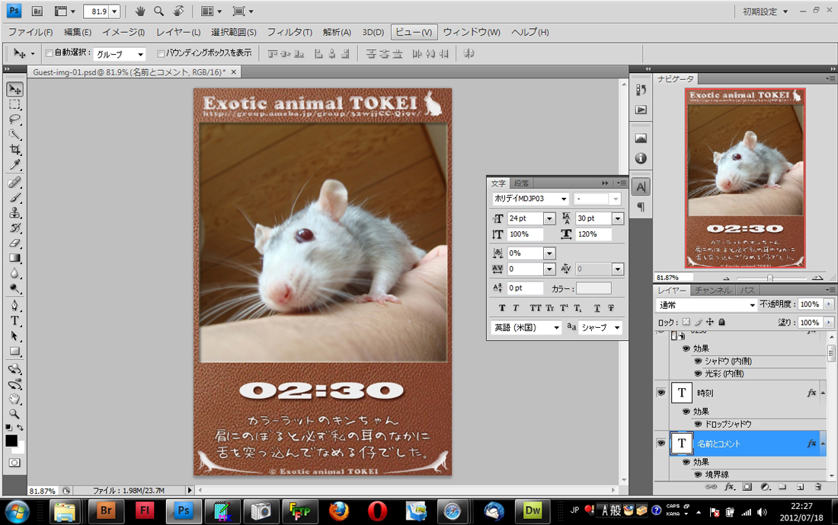Enable the 自動選択 checkbox
This screenshot has height=525, width=838.
coord(50,53)
